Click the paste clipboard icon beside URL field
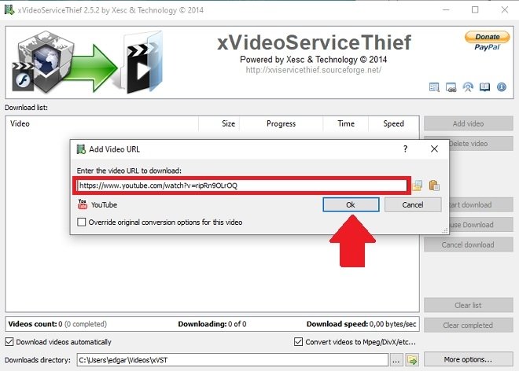The image size is (519, 371). [434, 185]
